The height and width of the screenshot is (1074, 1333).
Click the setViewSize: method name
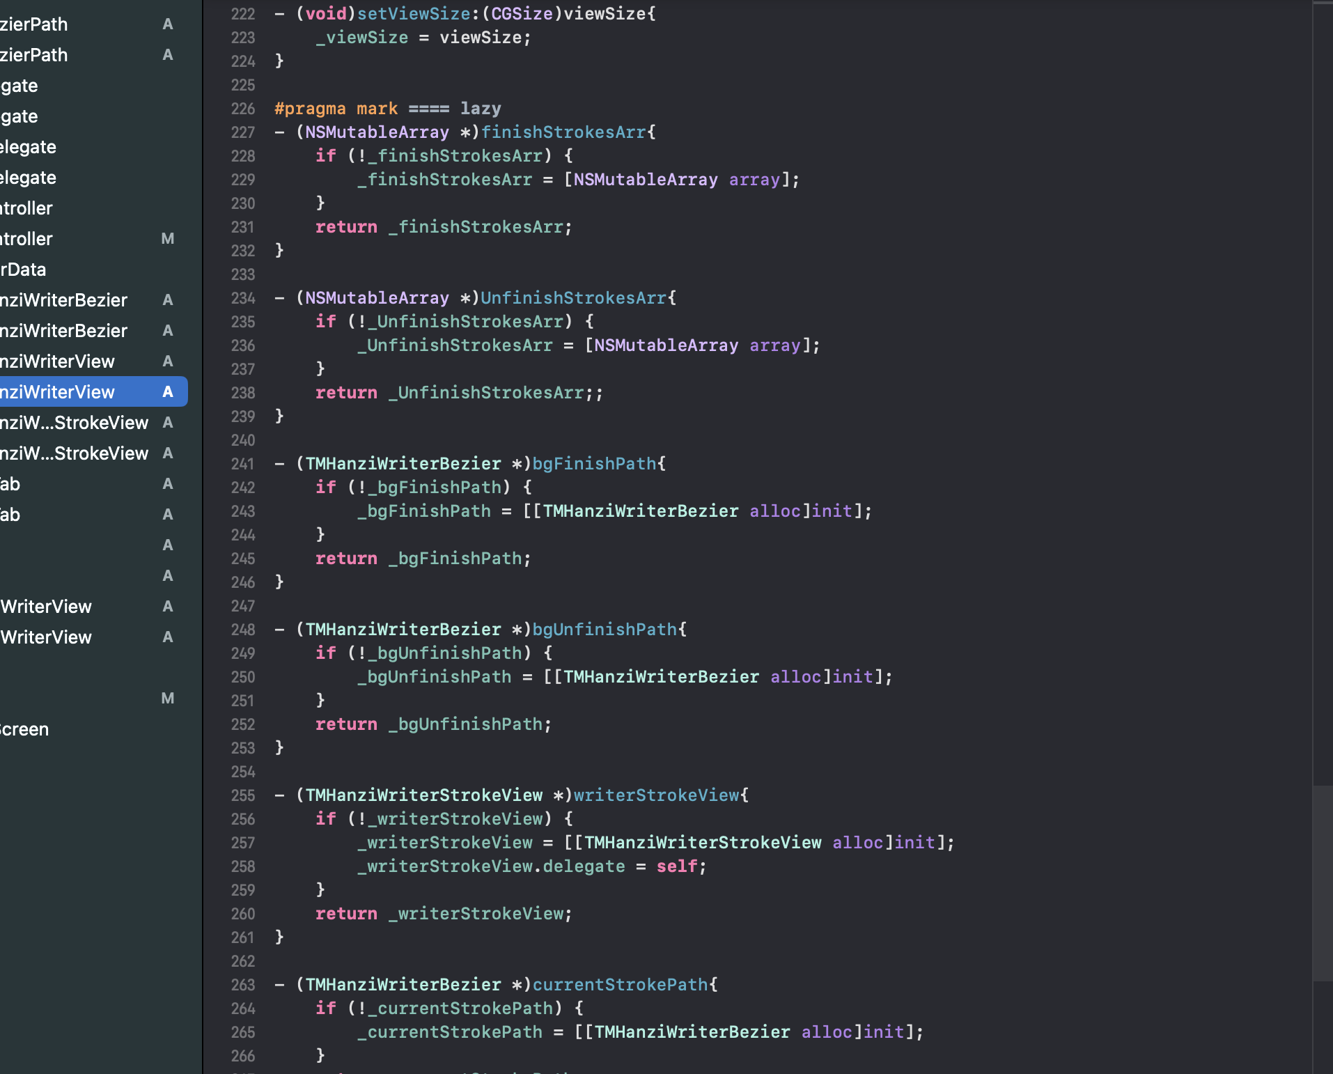pyautogui.click(x=419, y=14)
